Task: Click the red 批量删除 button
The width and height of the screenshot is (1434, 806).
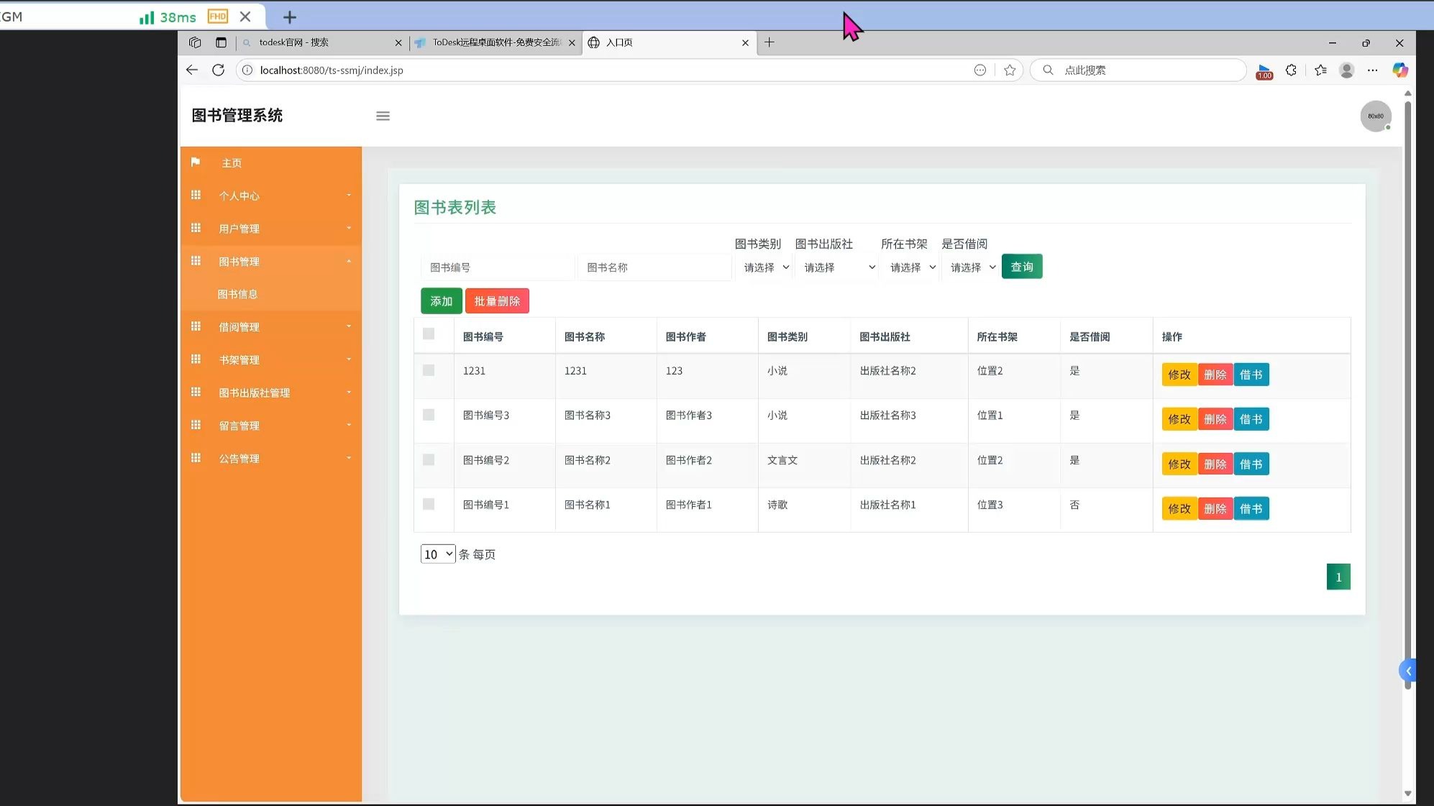Action: pos(497,301)
